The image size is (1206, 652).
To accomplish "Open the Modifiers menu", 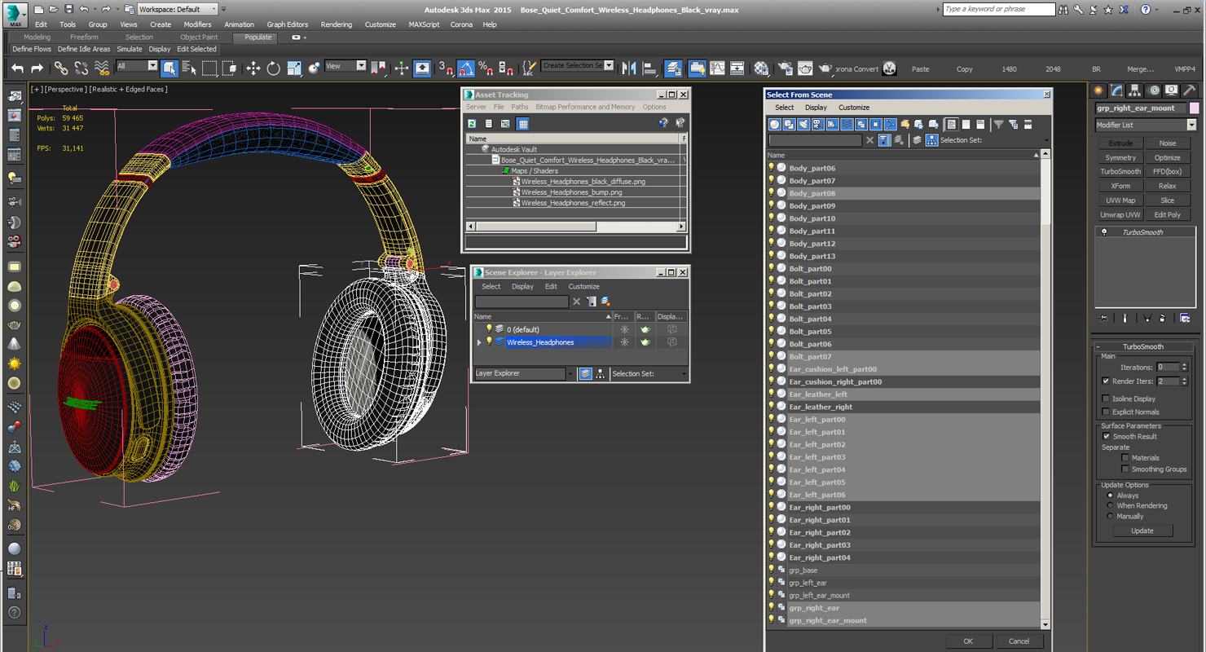I will 197,24.
